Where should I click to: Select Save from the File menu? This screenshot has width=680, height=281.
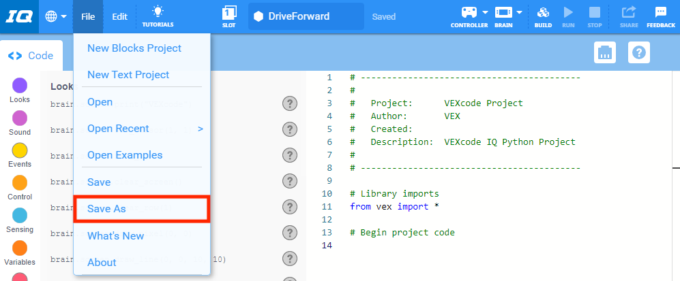(x=99, y=182)
